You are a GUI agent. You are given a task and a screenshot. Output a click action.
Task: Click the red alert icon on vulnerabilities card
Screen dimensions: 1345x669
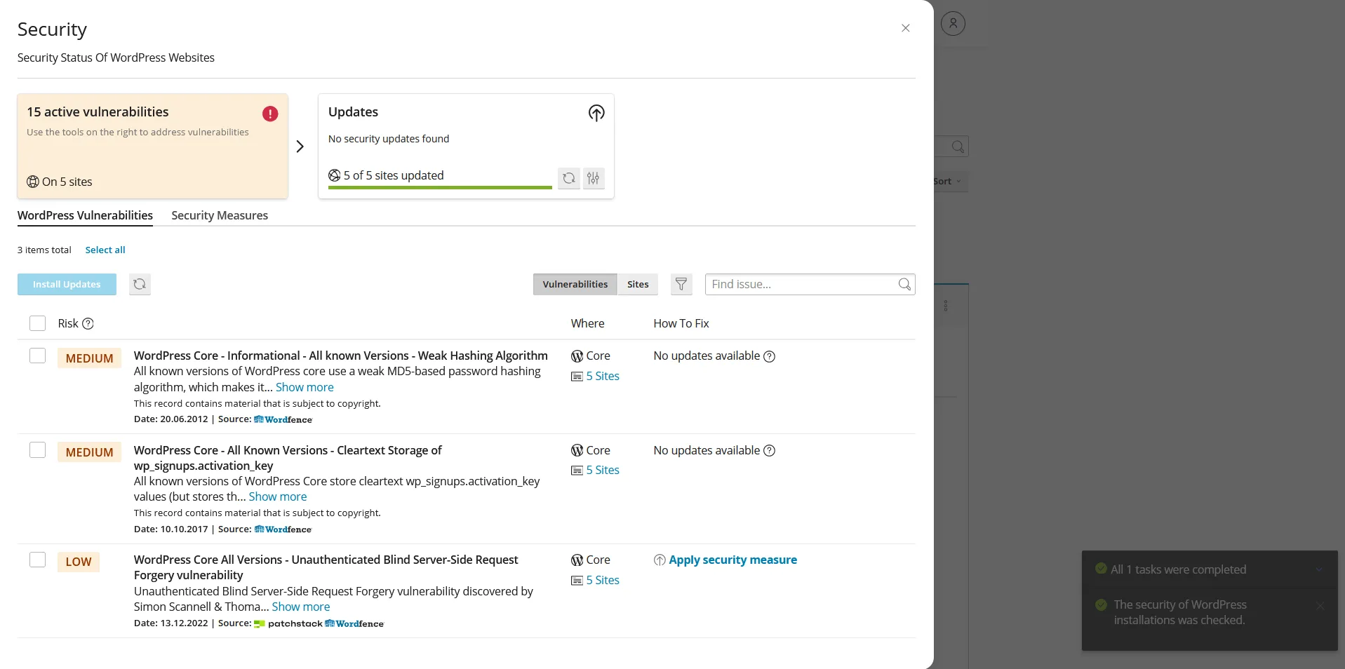[270, 114]
